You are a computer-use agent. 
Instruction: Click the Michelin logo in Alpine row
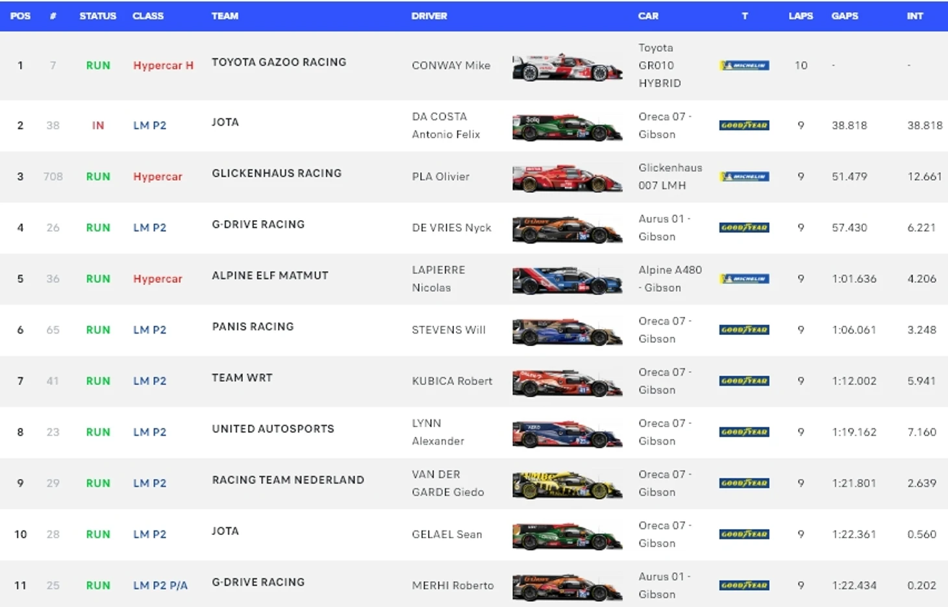744,279
